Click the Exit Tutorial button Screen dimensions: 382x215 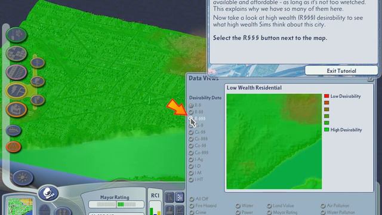[x=341, y=70]
